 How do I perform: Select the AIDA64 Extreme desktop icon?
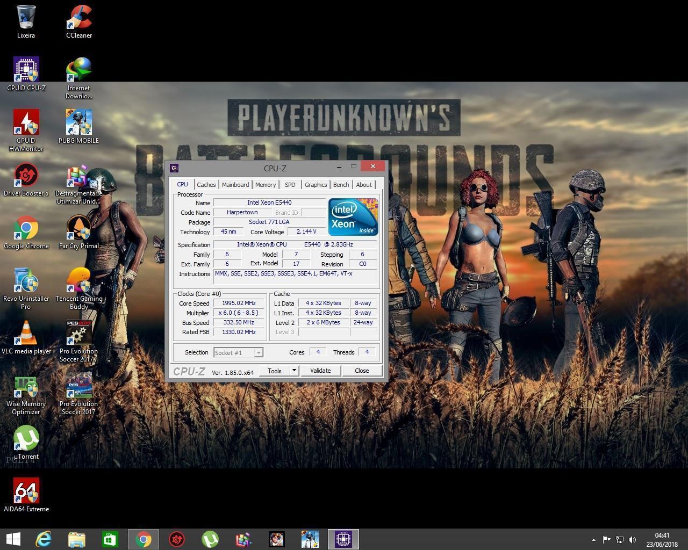(x=26, y=495)
